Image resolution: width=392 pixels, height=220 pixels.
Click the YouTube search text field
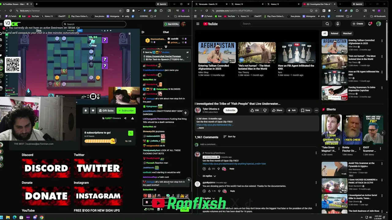282,24
